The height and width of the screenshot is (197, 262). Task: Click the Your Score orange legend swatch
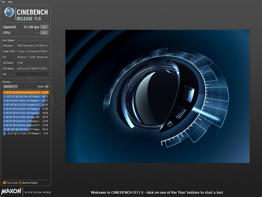pyautogui.click(x=4, y=183)
